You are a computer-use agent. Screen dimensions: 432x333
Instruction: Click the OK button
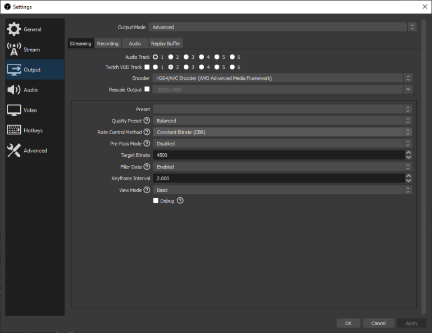pyautogui.click(x=348, y=323)
